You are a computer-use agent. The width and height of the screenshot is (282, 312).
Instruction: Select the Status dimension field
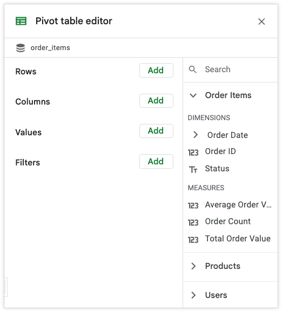[217, 169]
